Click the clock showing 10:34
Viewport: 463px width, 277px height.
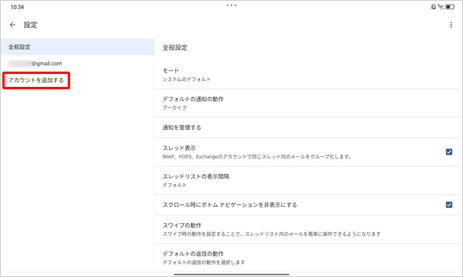[x=17, y=7]
